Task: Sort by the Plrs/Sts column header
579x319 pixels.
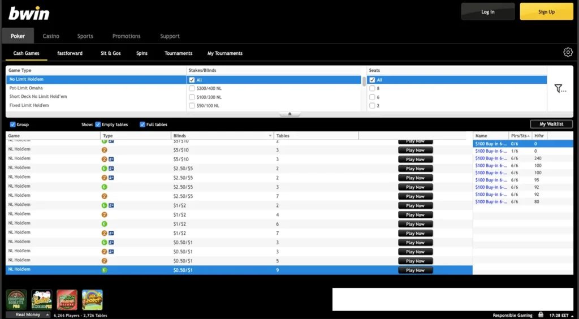Action: point(520,136)
